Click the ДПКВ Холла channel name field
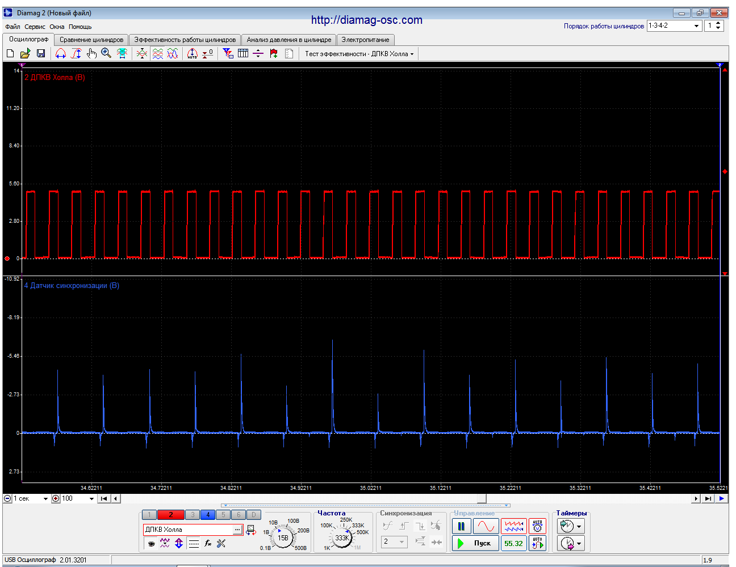The image size is (736, 567). (188, 530)
